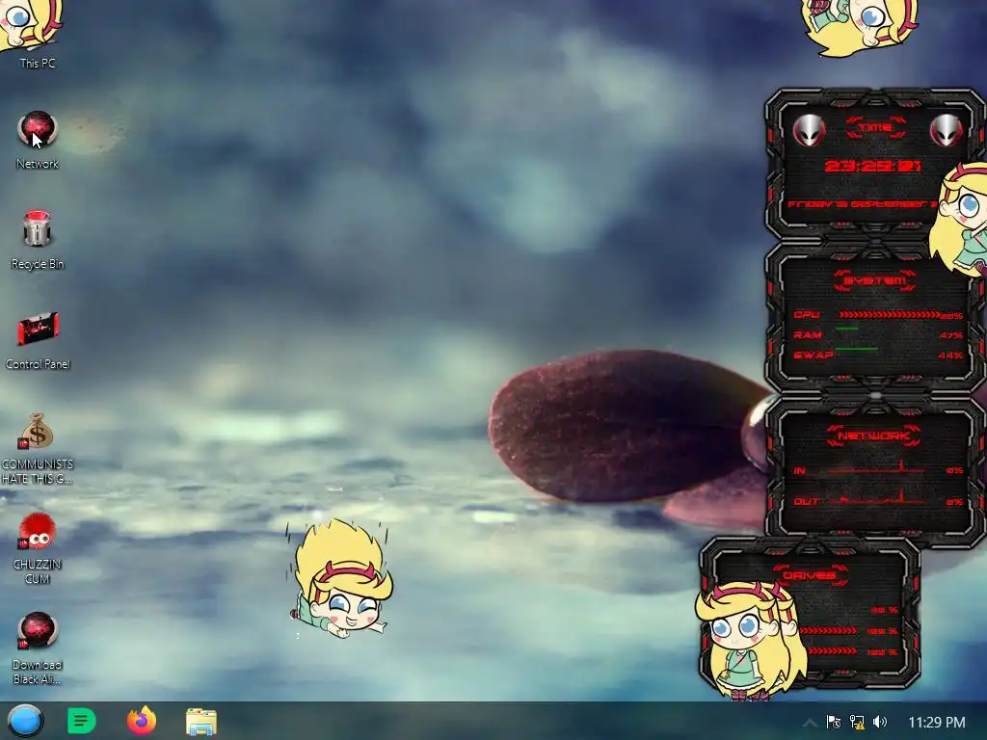Click the NETWORK widget header label

tap(873, 436)
